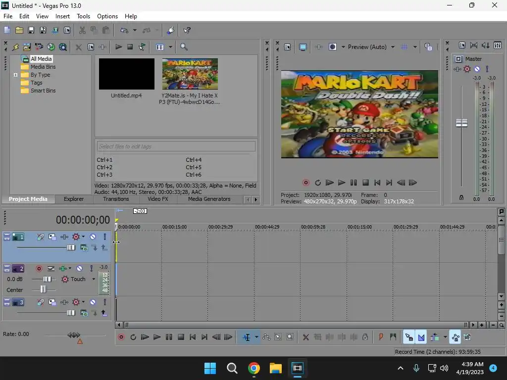Screen dimensions: 507x380
Task: Solo video track 1
Action: 104,237
